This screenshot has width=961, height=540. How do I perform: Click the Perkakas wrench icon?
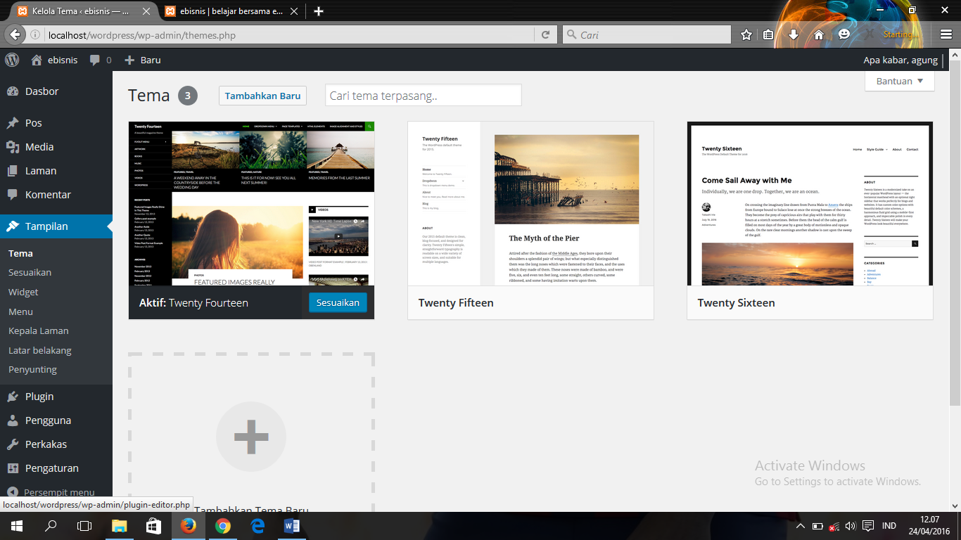pos(13,444)
